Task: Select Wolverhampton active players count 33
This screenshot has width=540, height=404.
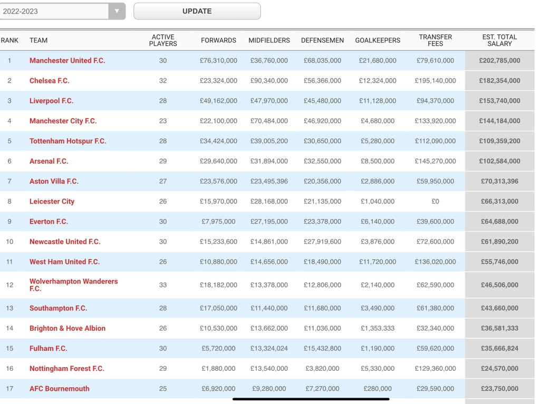Action: click(x=163, y=285)
